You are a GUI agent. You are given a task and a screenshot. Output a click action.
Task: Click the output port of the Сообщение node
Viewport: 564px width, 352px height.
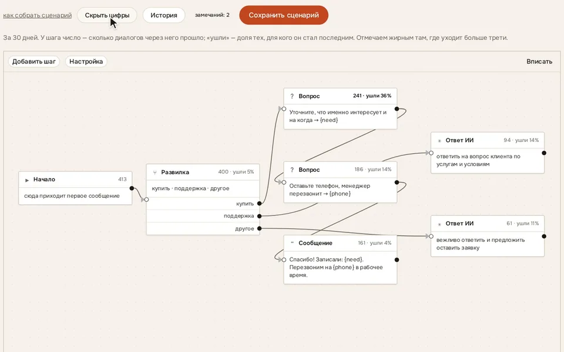coord(397,260)
